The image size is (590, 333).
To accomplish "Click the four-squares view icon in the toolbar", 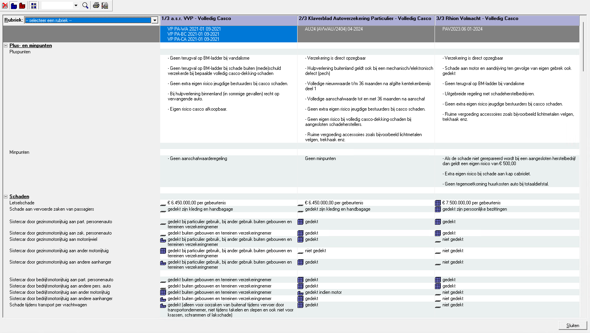I will click(34, 5).
